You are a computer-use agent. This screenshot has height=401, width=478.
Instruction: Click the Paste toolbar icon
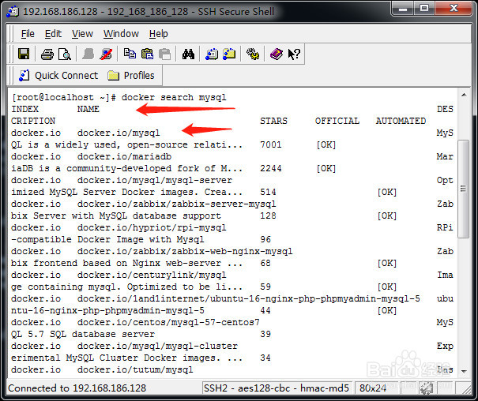[147, 54]
